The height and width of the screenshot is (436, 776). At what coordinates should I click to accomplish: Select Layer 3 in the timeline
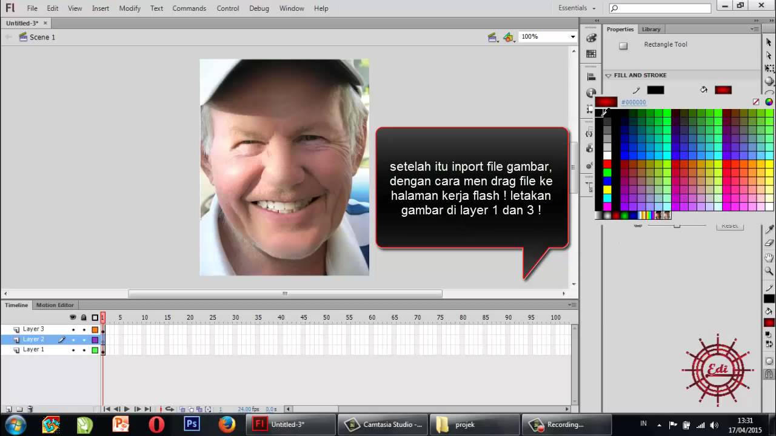(x=33, y=329)
